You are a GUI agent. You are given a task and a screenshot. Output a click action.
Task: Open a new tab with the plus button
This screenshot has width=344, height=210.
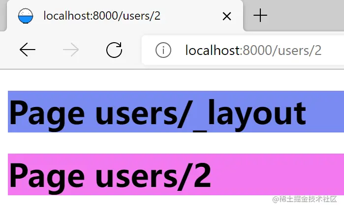(260, 16)
